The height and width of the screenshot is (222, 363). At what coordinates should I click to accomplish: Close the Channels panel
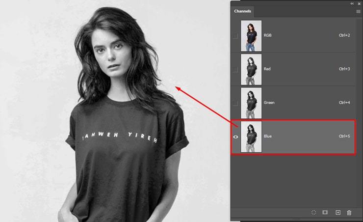click(x=359, y=3)
